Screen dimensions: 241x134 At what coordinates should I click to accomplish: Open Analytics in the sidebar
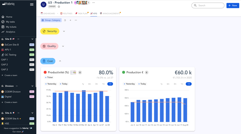click(10, 32)
